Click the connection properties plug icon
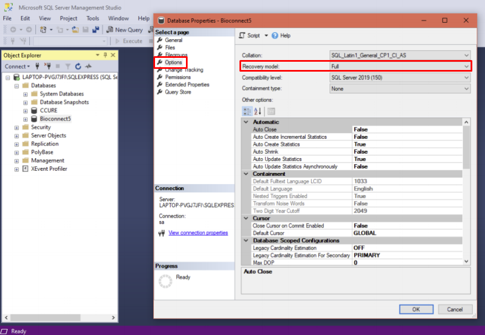The height and width of the screenshot is (335, 485). (162, 233)
